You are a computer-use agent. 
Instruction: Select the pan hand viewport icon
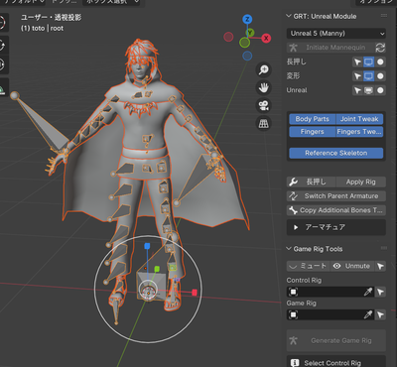[x=264, y=87]
